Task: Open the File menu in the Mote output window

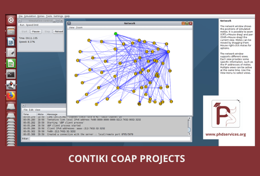Action: (25, 110)
